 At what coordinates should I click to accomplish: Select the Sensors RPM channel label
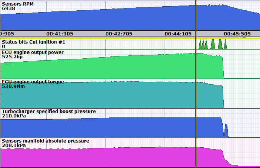[x=18, y=4]
